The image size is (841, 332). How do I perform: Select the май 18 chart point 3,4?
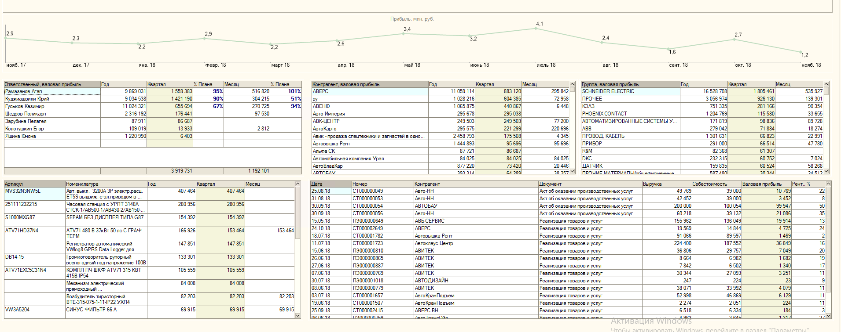point(403,34)
